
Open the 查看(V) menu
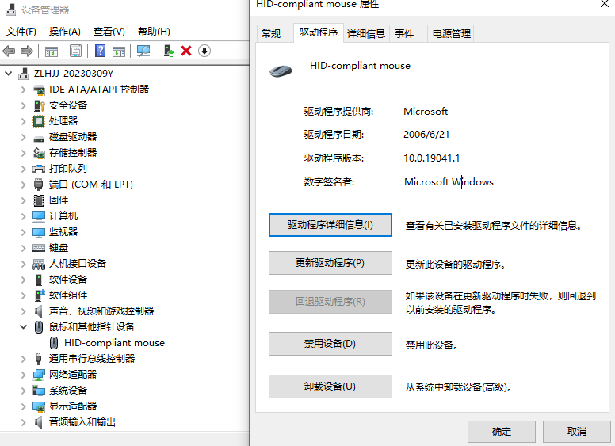coord(109,32)
